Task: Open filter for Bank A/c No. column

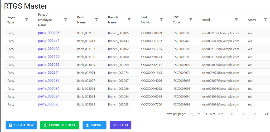Action: click(161, 20)
